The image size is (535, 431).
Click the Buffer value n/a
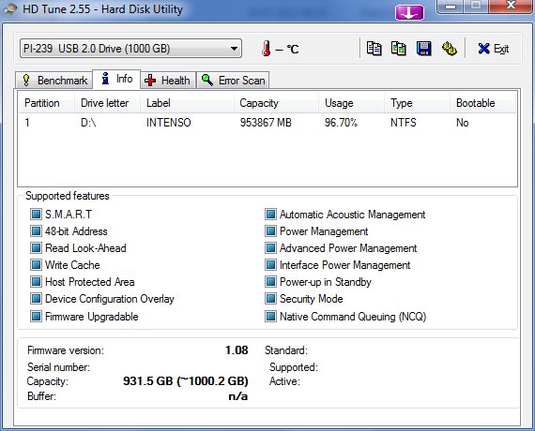pos(238,396)
